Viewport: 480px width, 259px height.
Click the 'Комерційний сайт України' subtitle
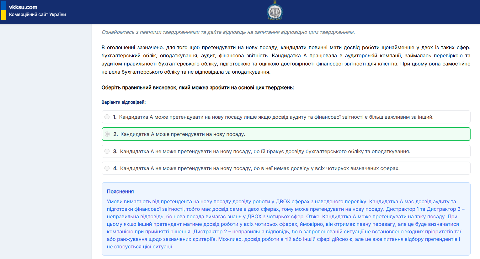tap(37, 14)
